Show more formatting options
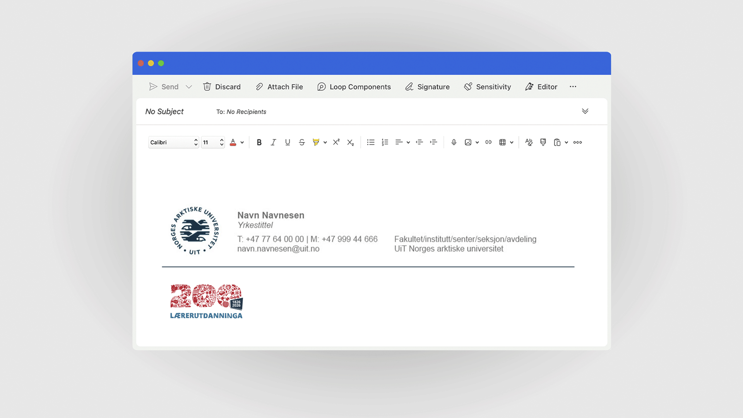This screenshot has width=743, height=418. pyautogui.click(x=578, y=142)
